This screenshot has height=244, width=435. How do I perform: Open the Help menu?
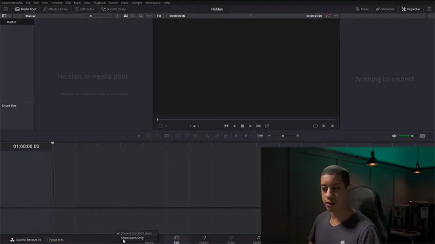coord(166,3)
